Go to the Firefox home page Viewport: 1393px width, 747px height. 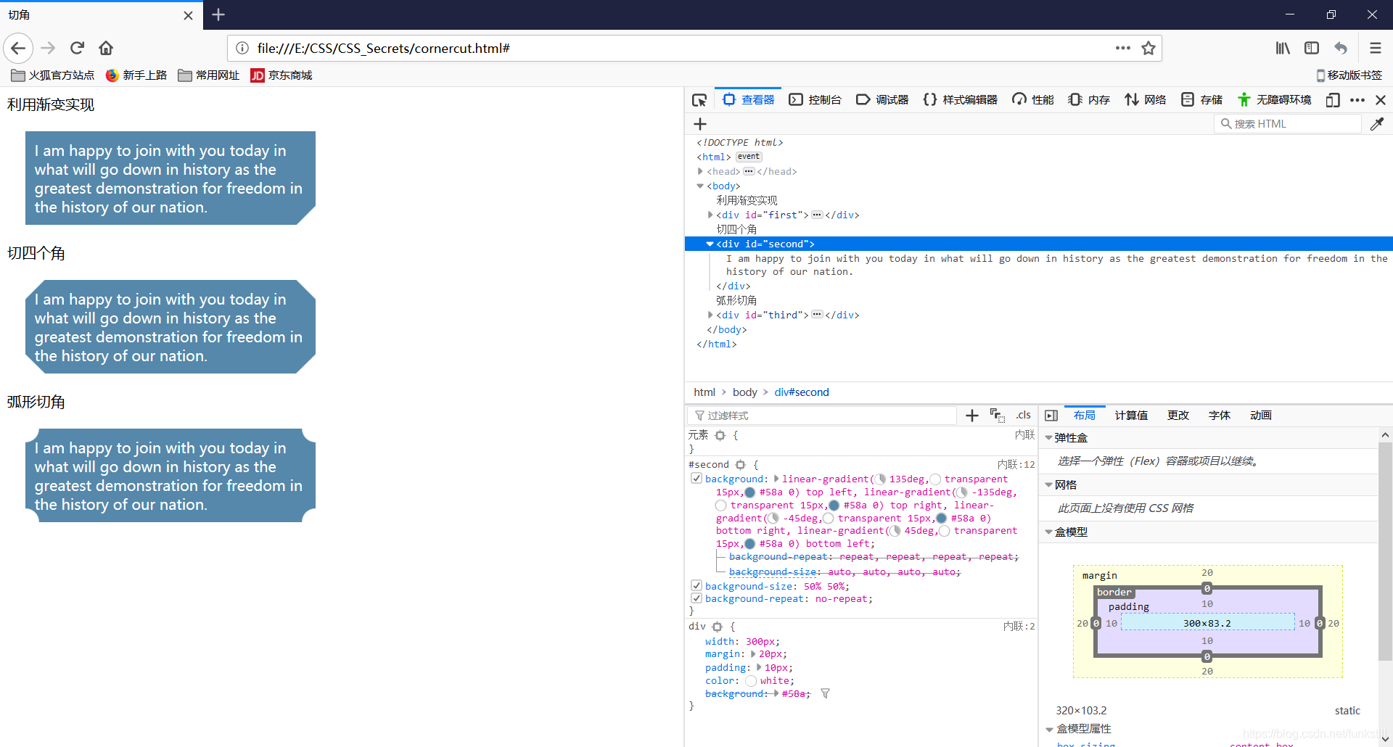click(106, 48)
